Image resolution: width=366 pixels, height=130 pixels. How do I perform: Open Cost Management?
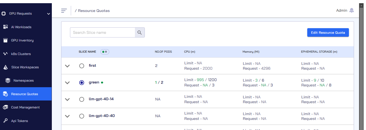coord(26,107)
